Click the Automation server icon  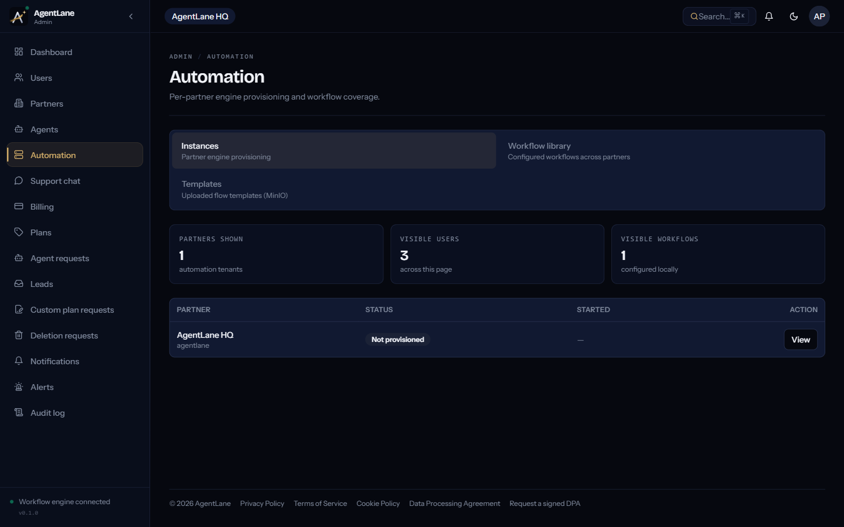tap(19, 155)
